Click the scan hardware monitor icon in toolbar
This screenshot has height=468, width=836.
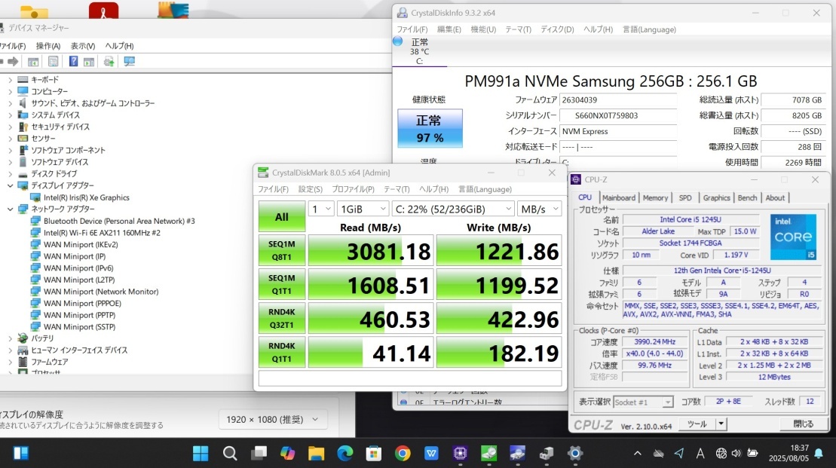pyautogui.click(x=129, y=62)
